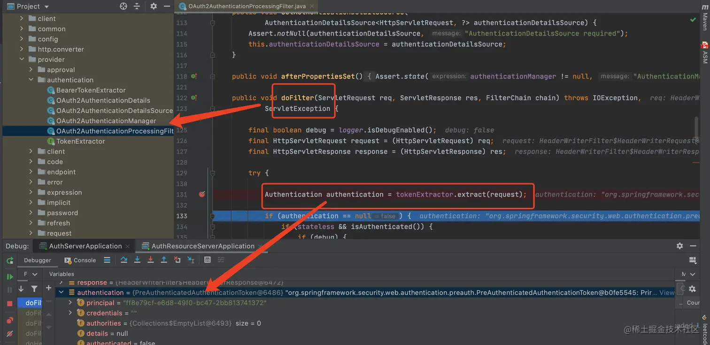This screenshot has width=710, height=345.
Task: Rerun the debug session
Action: 10,261
